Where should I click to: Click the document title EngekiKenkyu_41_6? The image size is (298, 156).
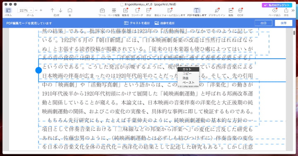138,4
